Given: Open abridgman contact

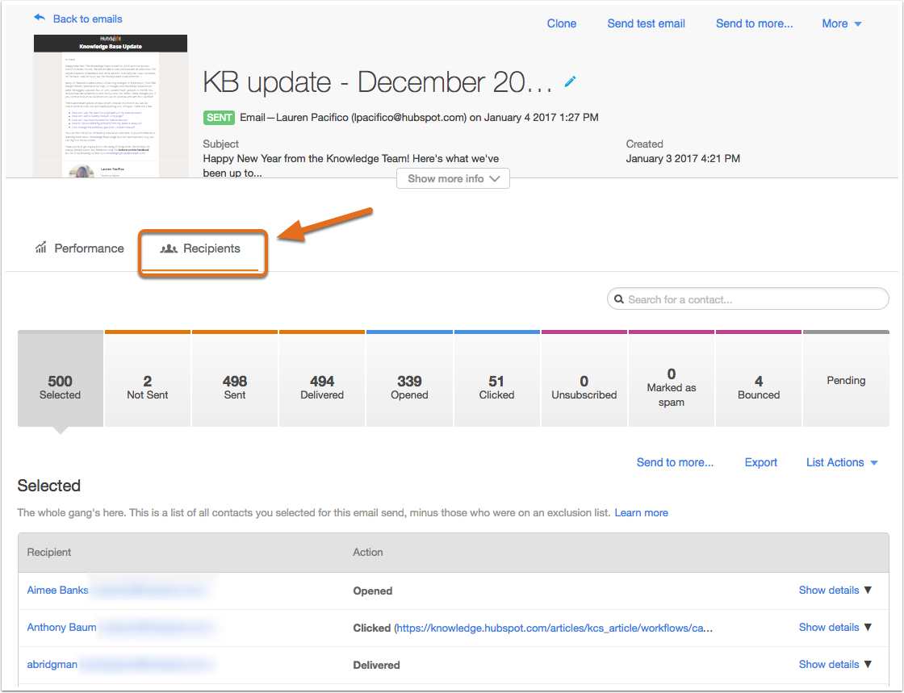Looking at the screenshot, I should pos(52,664).
